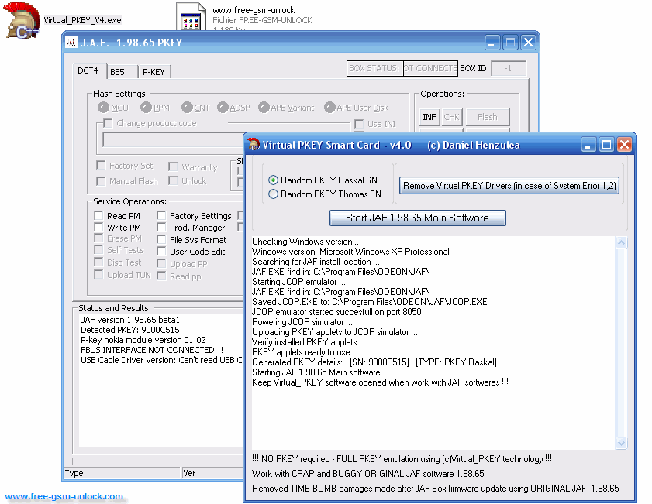Toggle the Manual Flash checkbox
Viewport: 652px width, 504px height.
101,181
